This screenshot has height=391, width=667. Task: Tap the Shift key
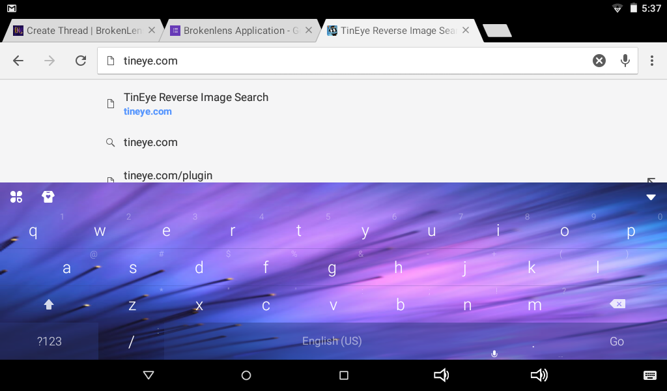49,304
